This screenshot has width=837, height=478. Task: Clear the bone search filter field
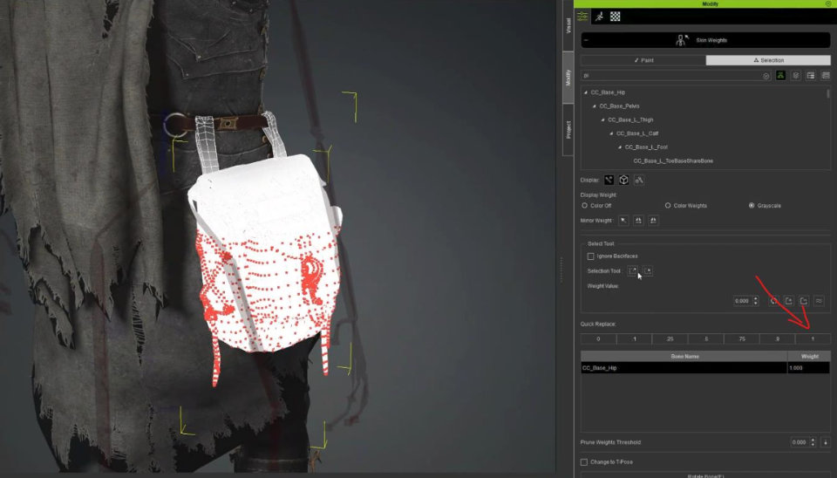pos(766,76)
